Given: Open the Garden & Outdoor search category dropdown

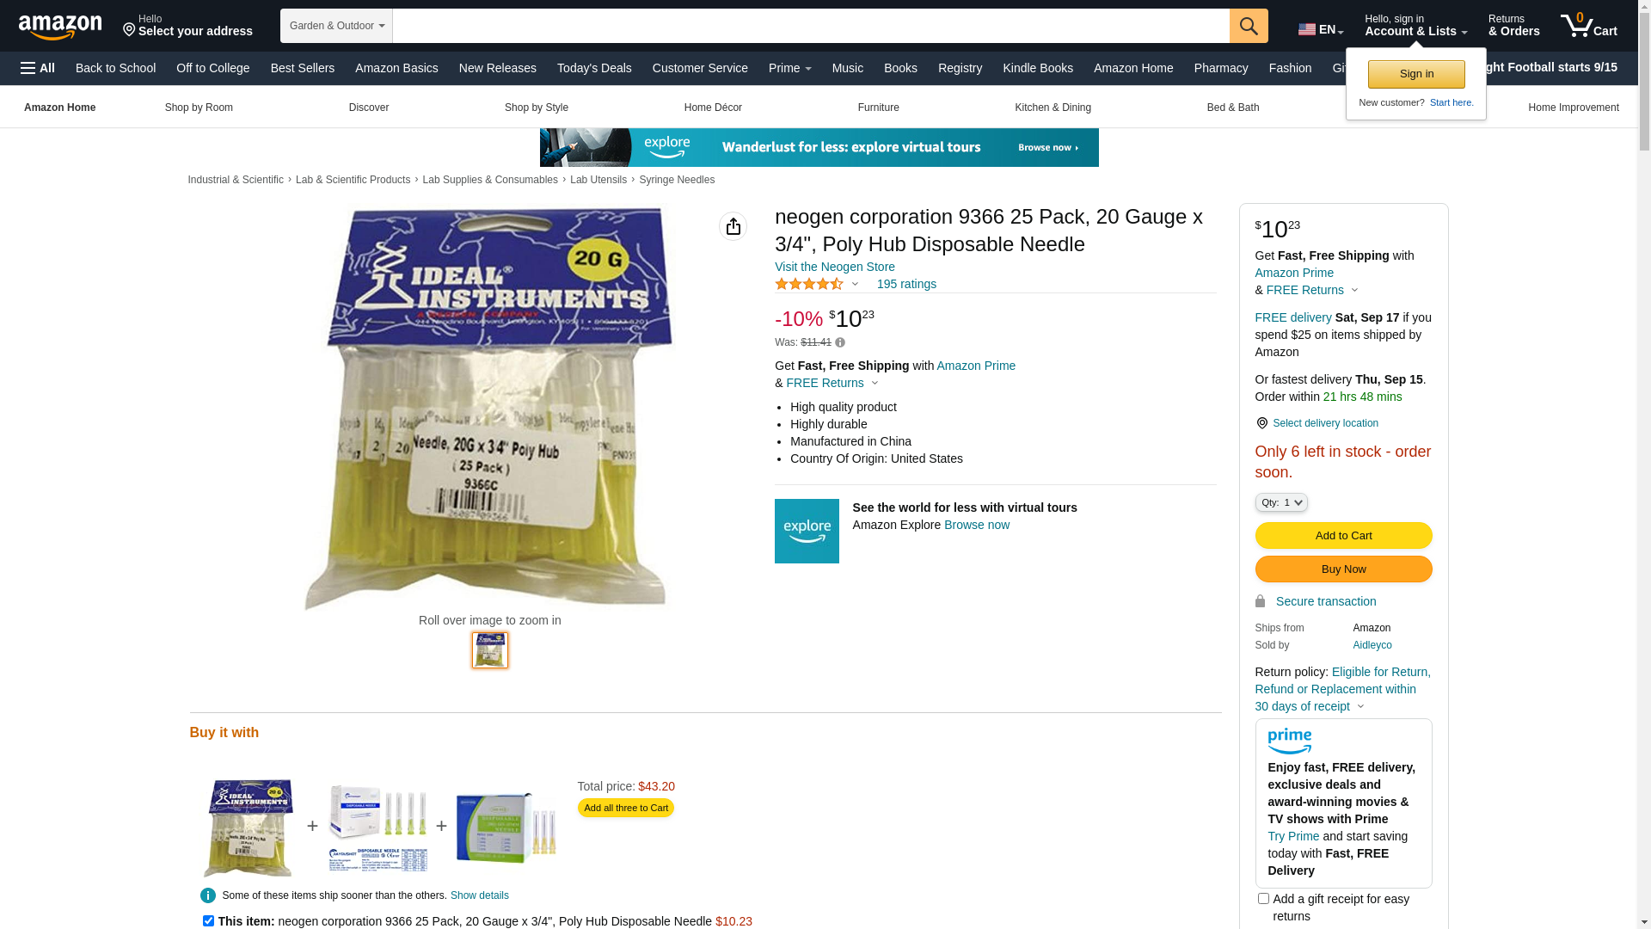Looking at the screenshot, I should [336, 26].
